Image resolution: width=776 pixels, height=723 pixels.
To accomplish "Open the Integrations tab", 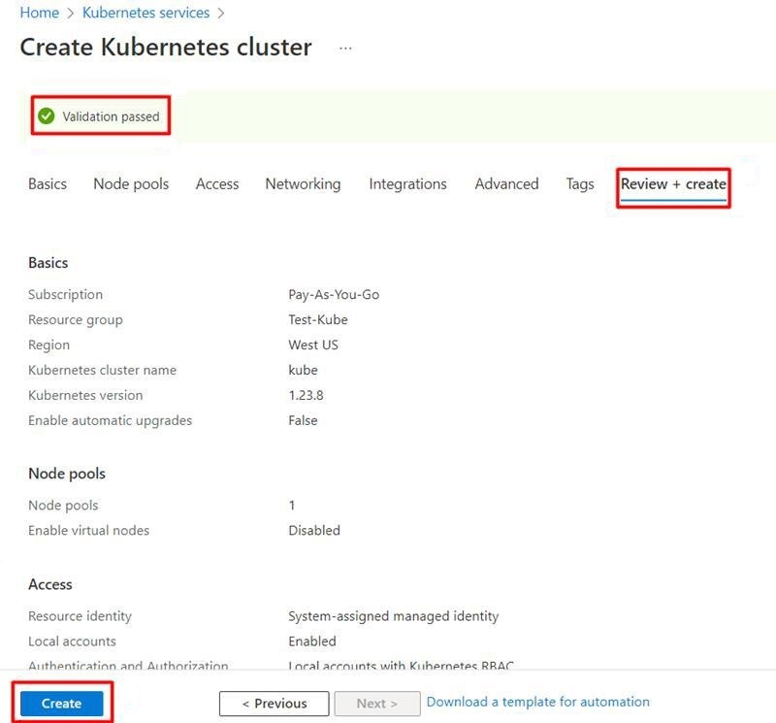I will [407, 183].
